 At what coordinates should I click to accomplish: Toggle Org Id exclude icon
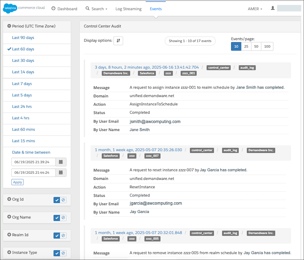pos(63,200)
